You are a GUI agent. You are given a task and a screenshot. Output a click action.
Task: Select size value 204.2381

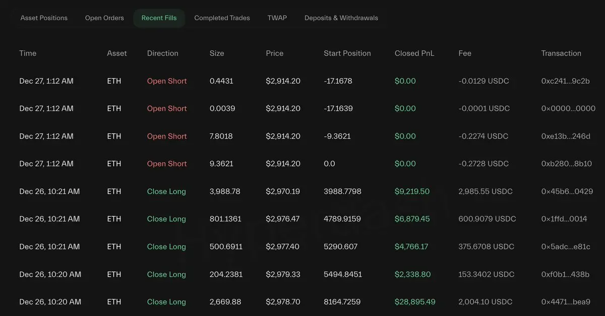pos(226,274)
